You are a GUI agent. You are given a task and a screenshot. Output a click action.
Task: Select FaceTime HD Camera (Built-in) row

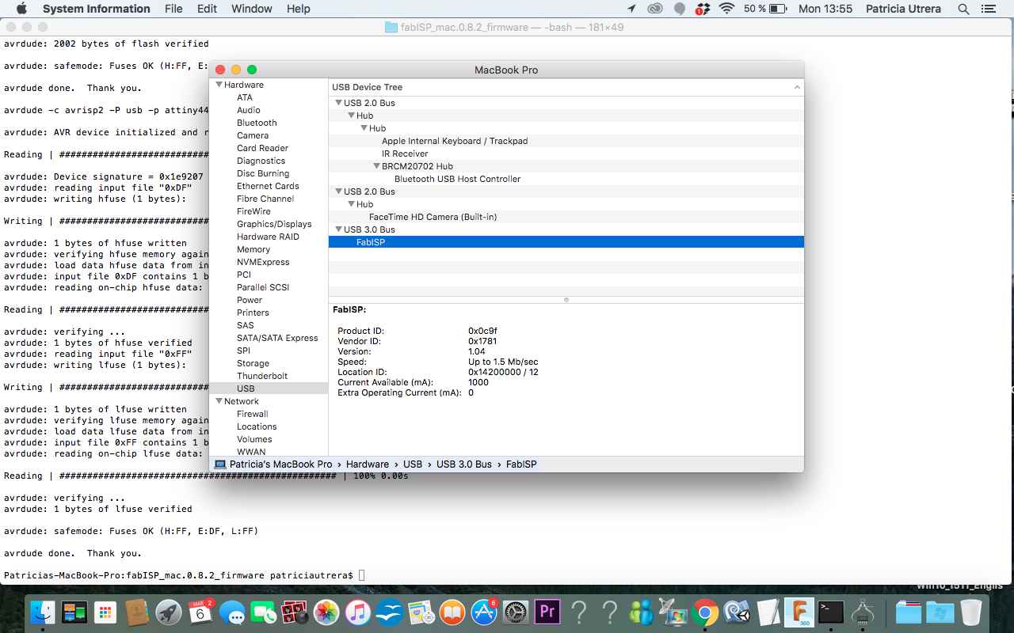[x=566, y=217]
